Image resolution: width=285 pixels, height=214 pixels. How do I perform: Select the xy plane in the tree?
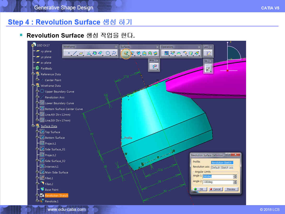click(x=46, y=51)
